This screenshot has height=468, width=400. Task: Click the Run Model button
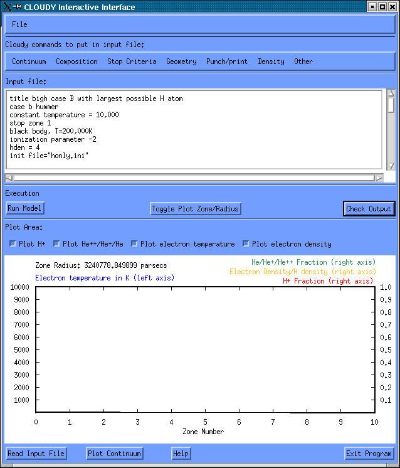(x=25, y=208)
